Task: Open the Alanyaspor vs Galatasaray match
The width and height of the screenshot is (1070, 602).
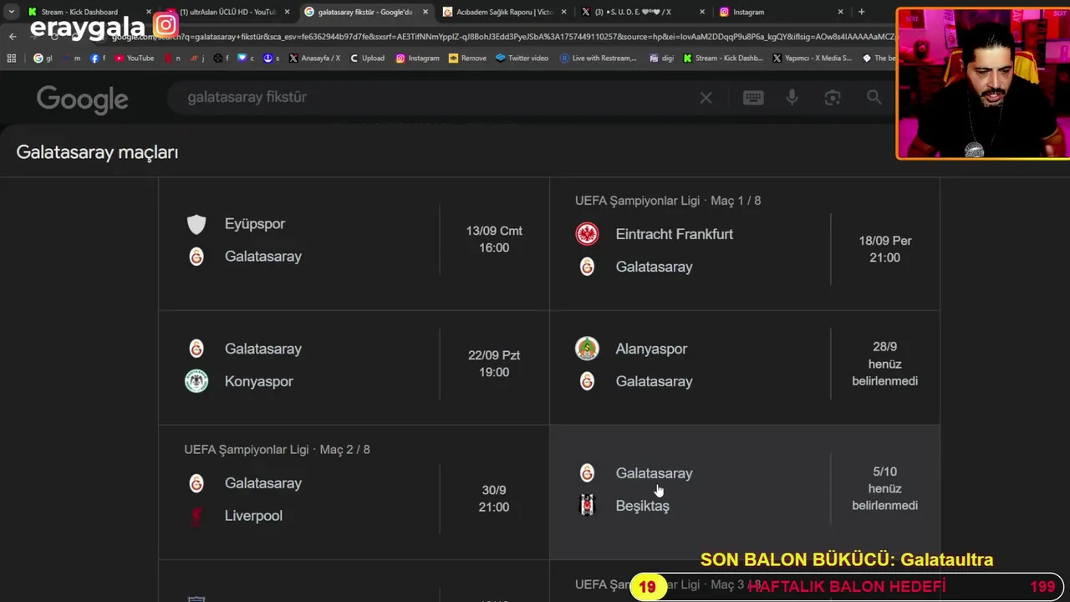Action: 745,367
